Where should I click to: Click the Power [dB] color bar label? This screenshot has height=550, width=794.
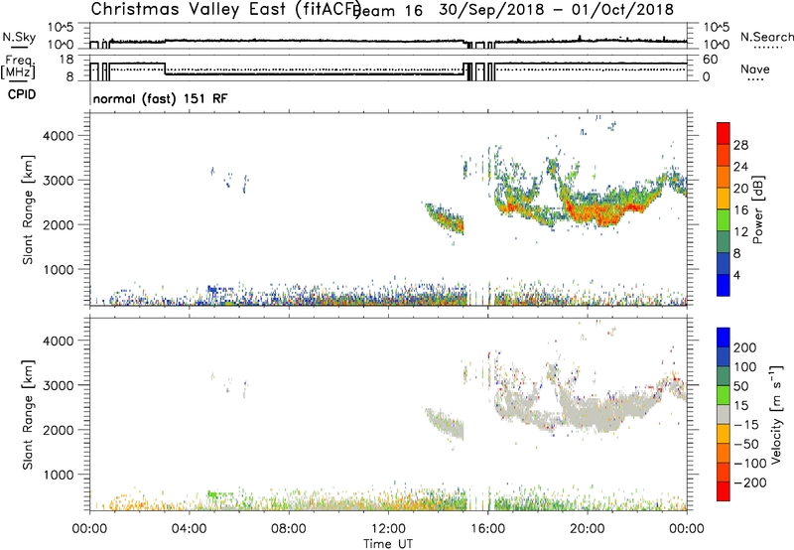pos(757,209)
